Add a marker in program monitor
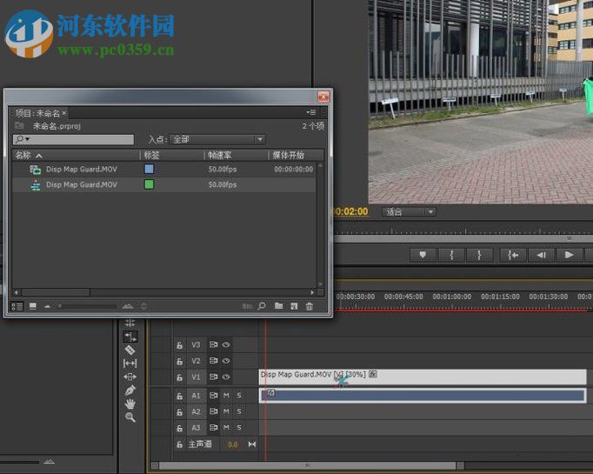This screenshot has height=474, width=593. (423, 255)
